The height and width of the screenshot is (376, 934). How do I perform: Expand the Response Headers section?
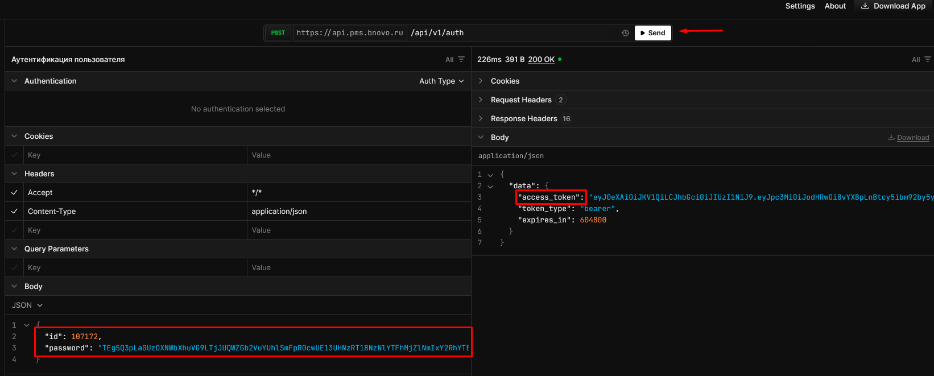(x=481, y=118)
